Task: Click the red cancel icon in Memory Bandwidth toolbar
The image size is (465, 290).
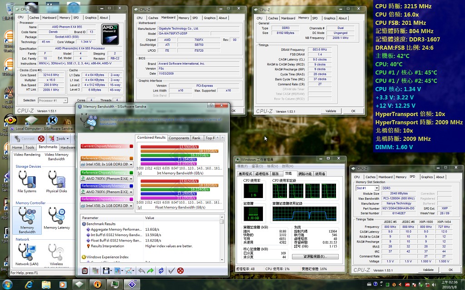Action: pyautogui.click(x=180, y=271)
